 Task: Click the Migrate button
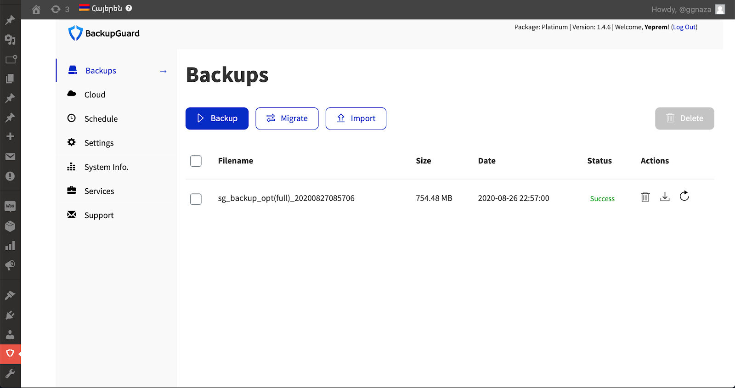click(287, 118)
